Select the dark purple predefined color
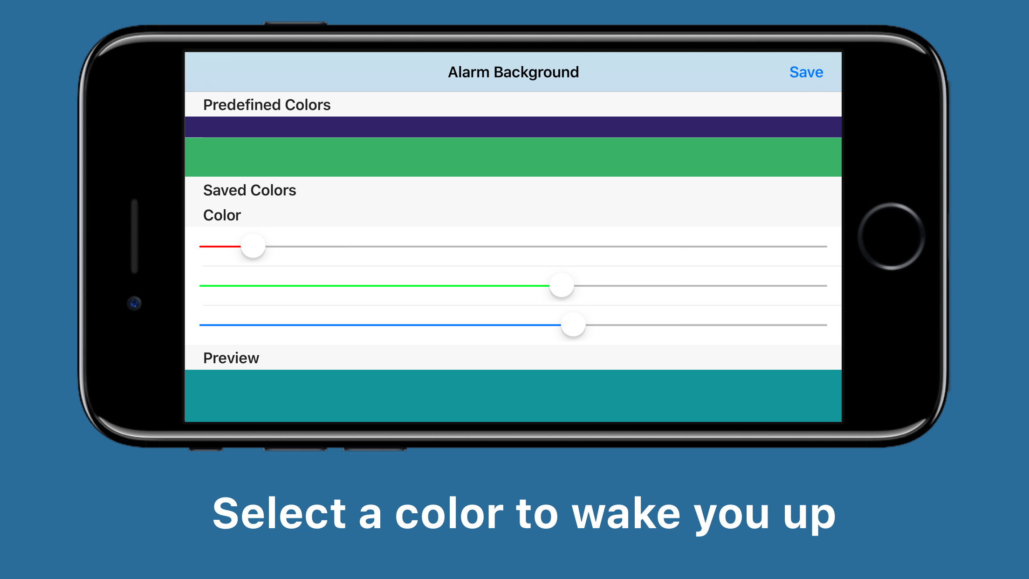 point(513,126)
